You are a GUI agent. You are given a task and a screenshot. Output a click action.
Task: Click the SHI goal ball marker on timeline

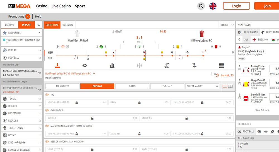tap(88, 59)
